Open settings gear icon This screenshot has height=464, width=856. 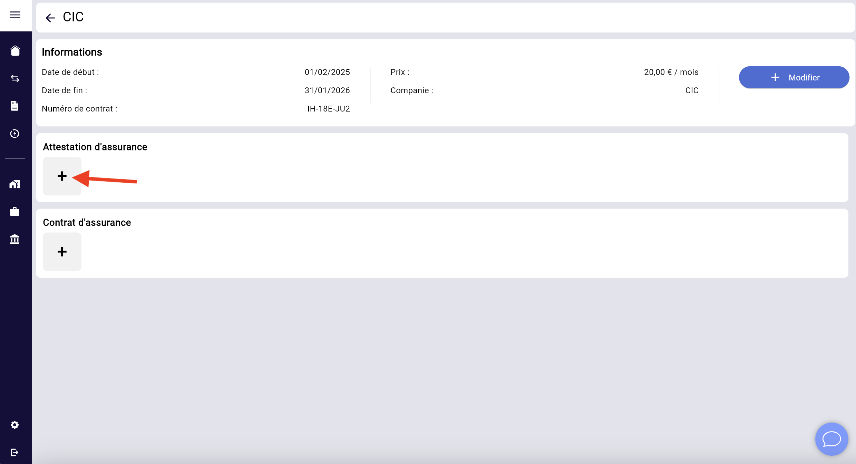(x=15, y=425)
